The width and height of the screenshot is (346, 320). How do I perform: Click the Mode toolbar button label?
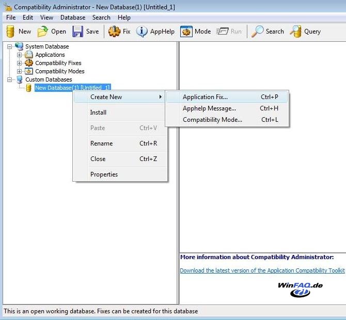(202, 31)
